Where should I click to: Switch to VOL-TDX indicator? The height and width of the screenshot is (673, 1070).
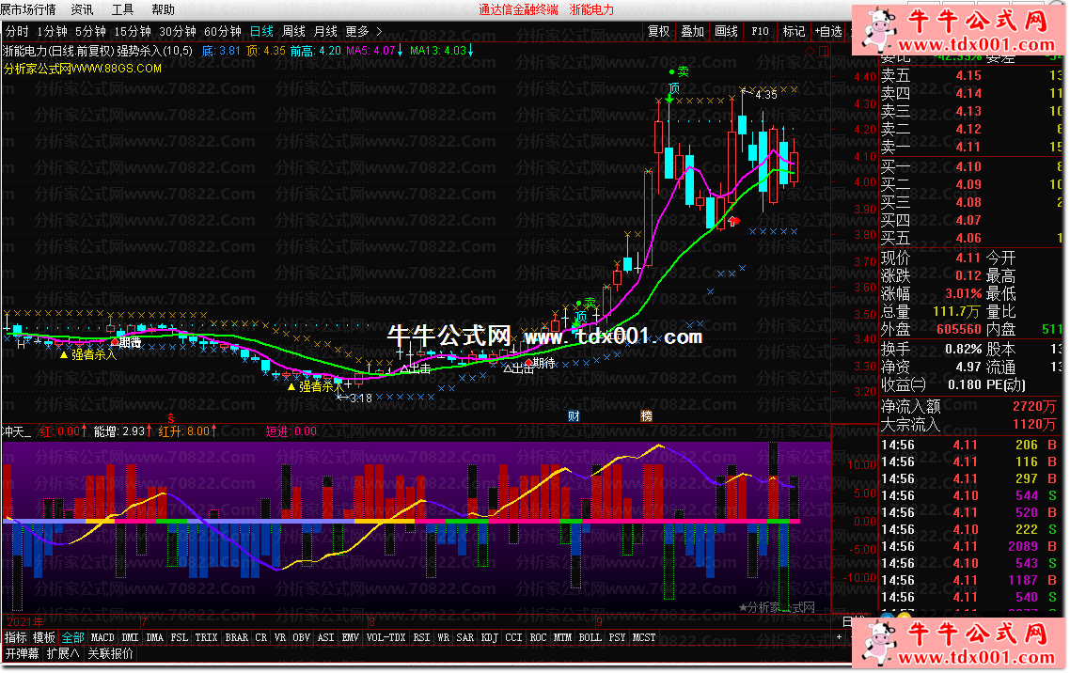(386, 637)
